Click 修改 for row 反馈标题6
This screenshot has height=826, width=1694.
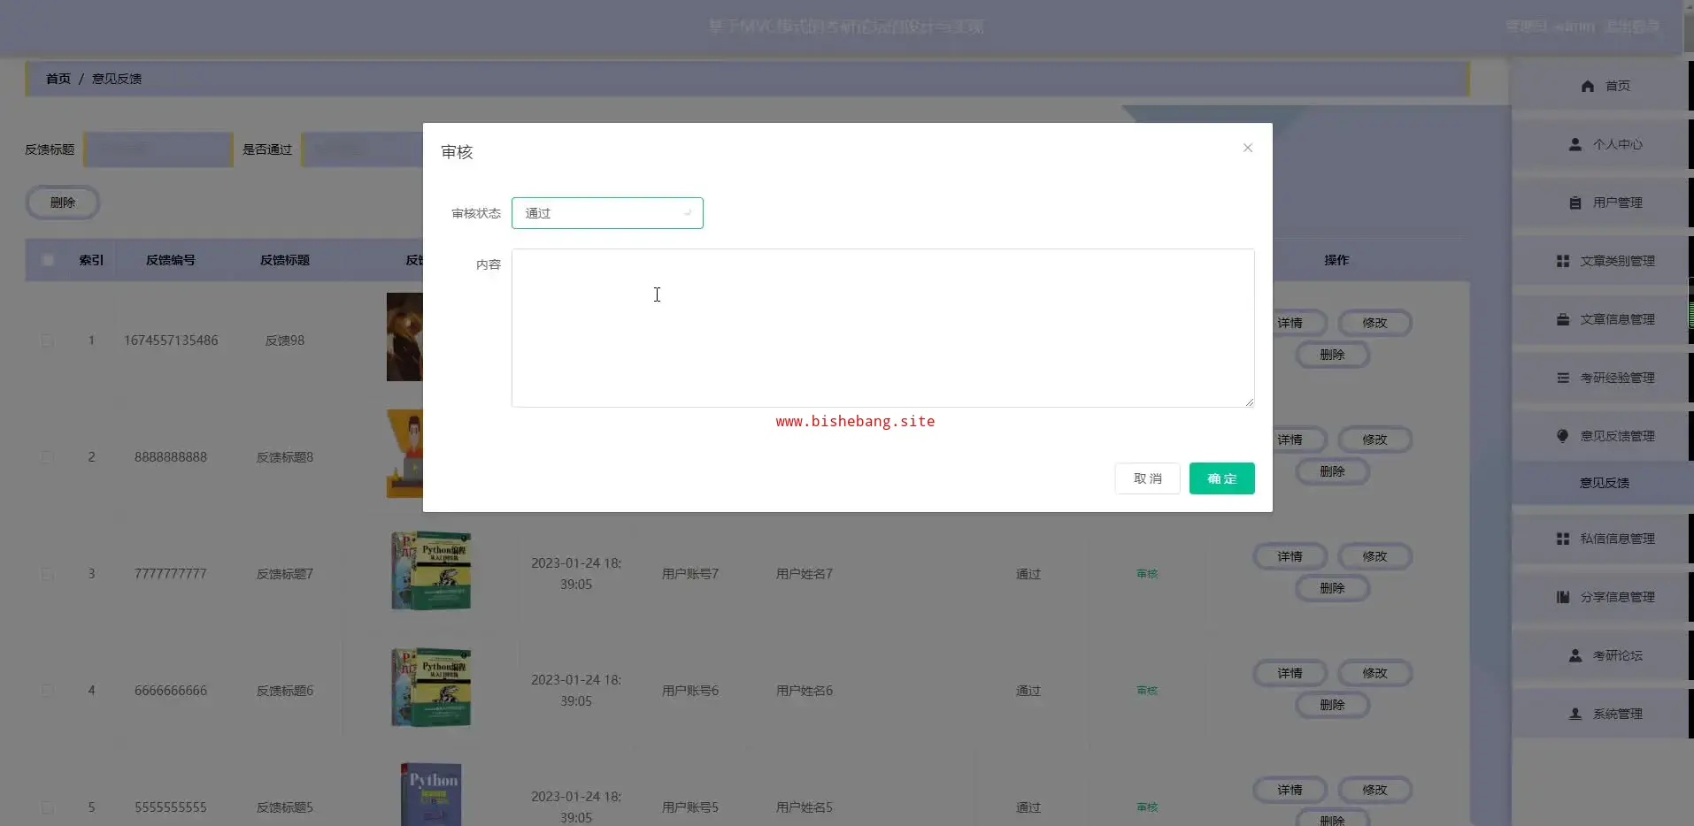tap(1374, 673)
